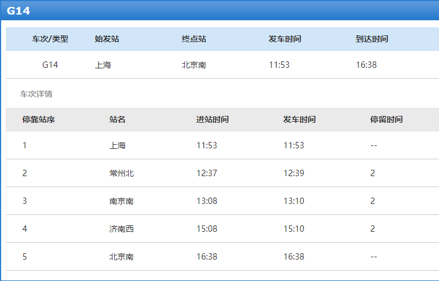Click terminal station 北京南 in summary row
439x281 pixels.
tap(194, 65)
